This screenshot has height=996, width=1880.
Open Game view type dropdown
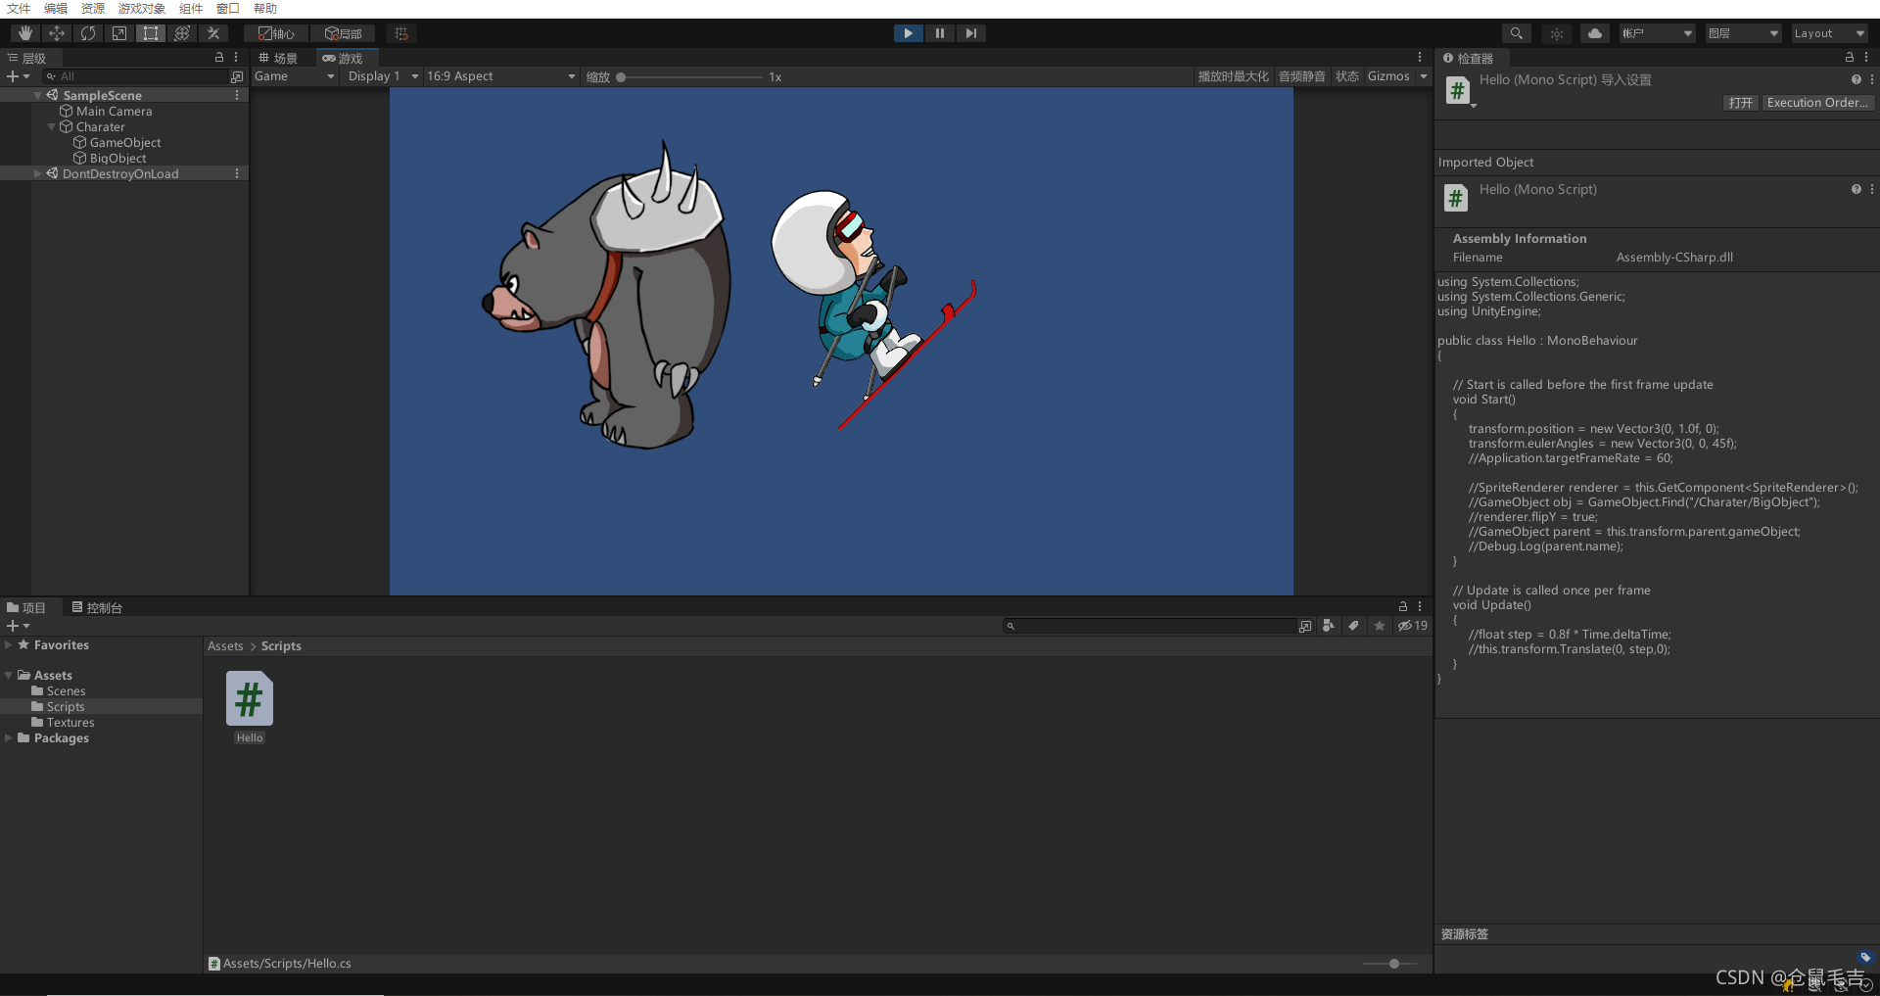click(295, 76)
